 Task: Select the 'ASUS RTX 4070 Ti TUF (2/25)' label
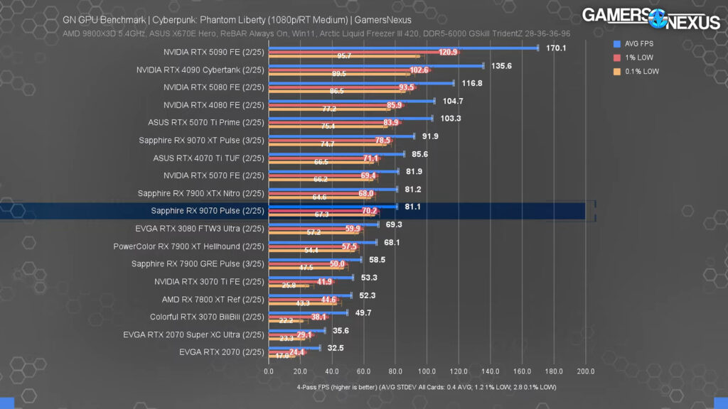(x=208, y=158)
